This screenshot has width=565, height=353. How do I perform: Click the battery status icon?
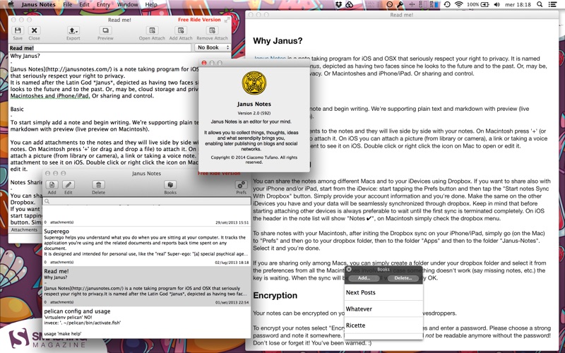point(484,4)
